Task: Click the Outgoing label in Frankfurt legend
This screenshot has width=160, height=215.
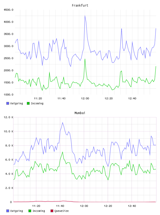Action: 16,103
